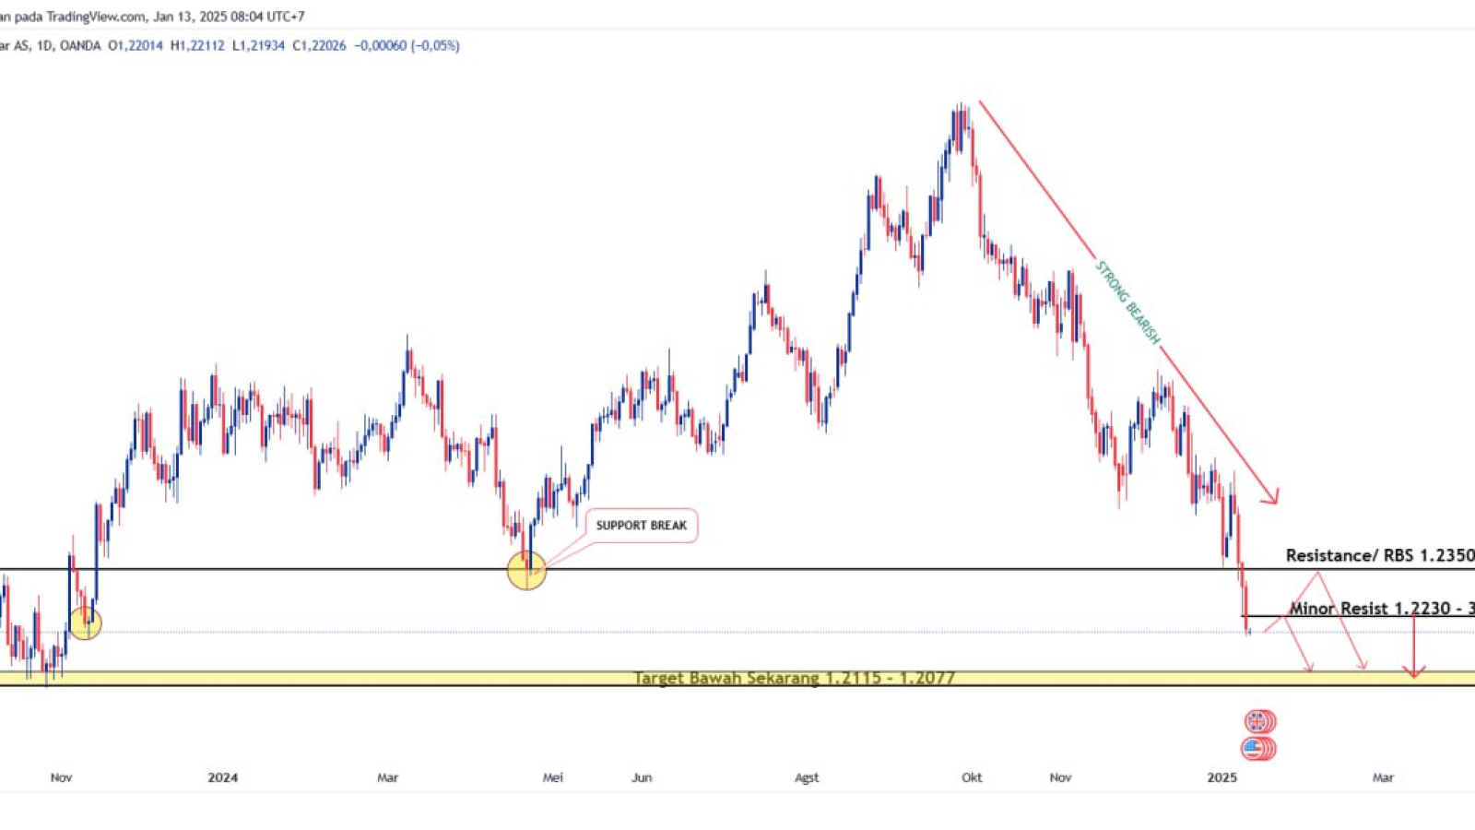Image resolution: width=1475 pixels, height=830 pixels.
Task: Select the STRONG BEARISH trendline text
Action: pos(1127,302)
